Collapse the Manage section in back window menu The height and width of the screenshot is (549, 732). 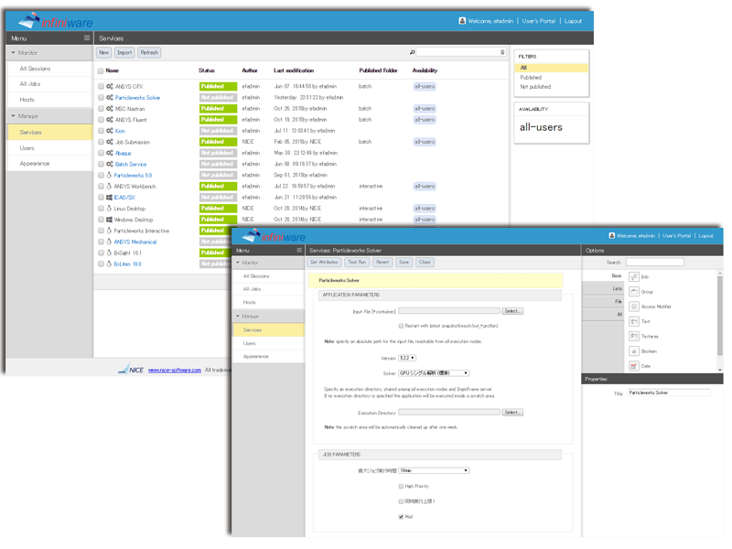click(14, 116)
